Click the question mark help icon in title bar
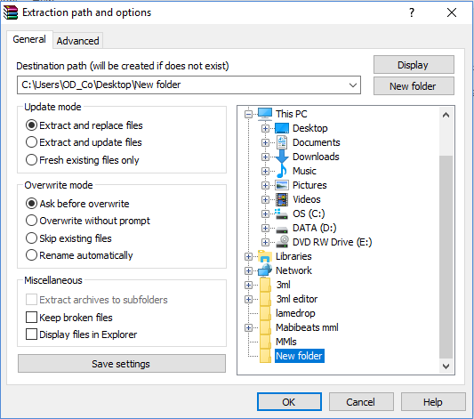 click(x=412, y=12)
